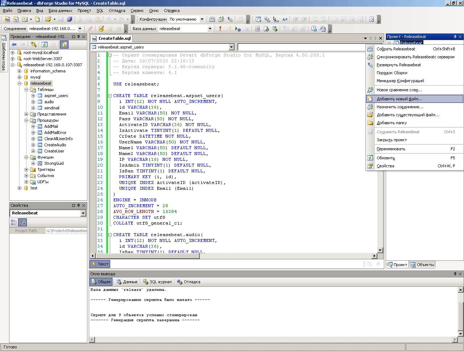Screen dimensions: 464x352
Task: Click the second new-query toolbar icon
Action: tap(16, 19)
